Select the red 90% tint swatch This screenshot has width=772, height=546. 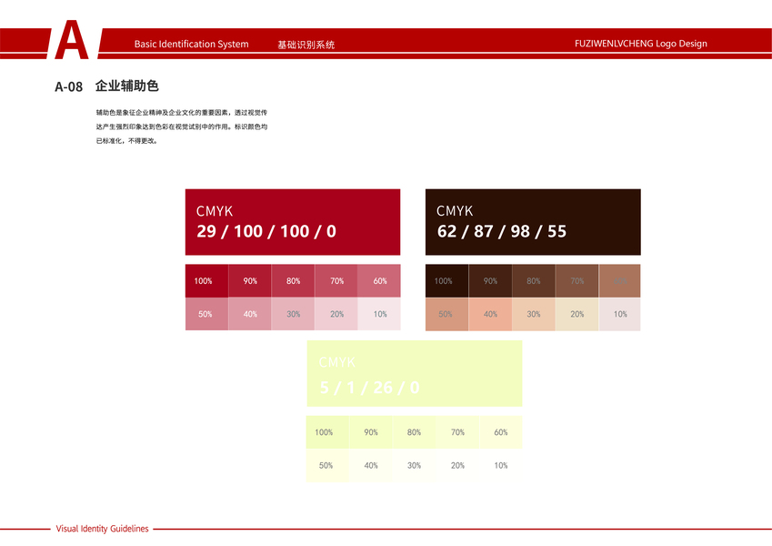tap(250, 281)
